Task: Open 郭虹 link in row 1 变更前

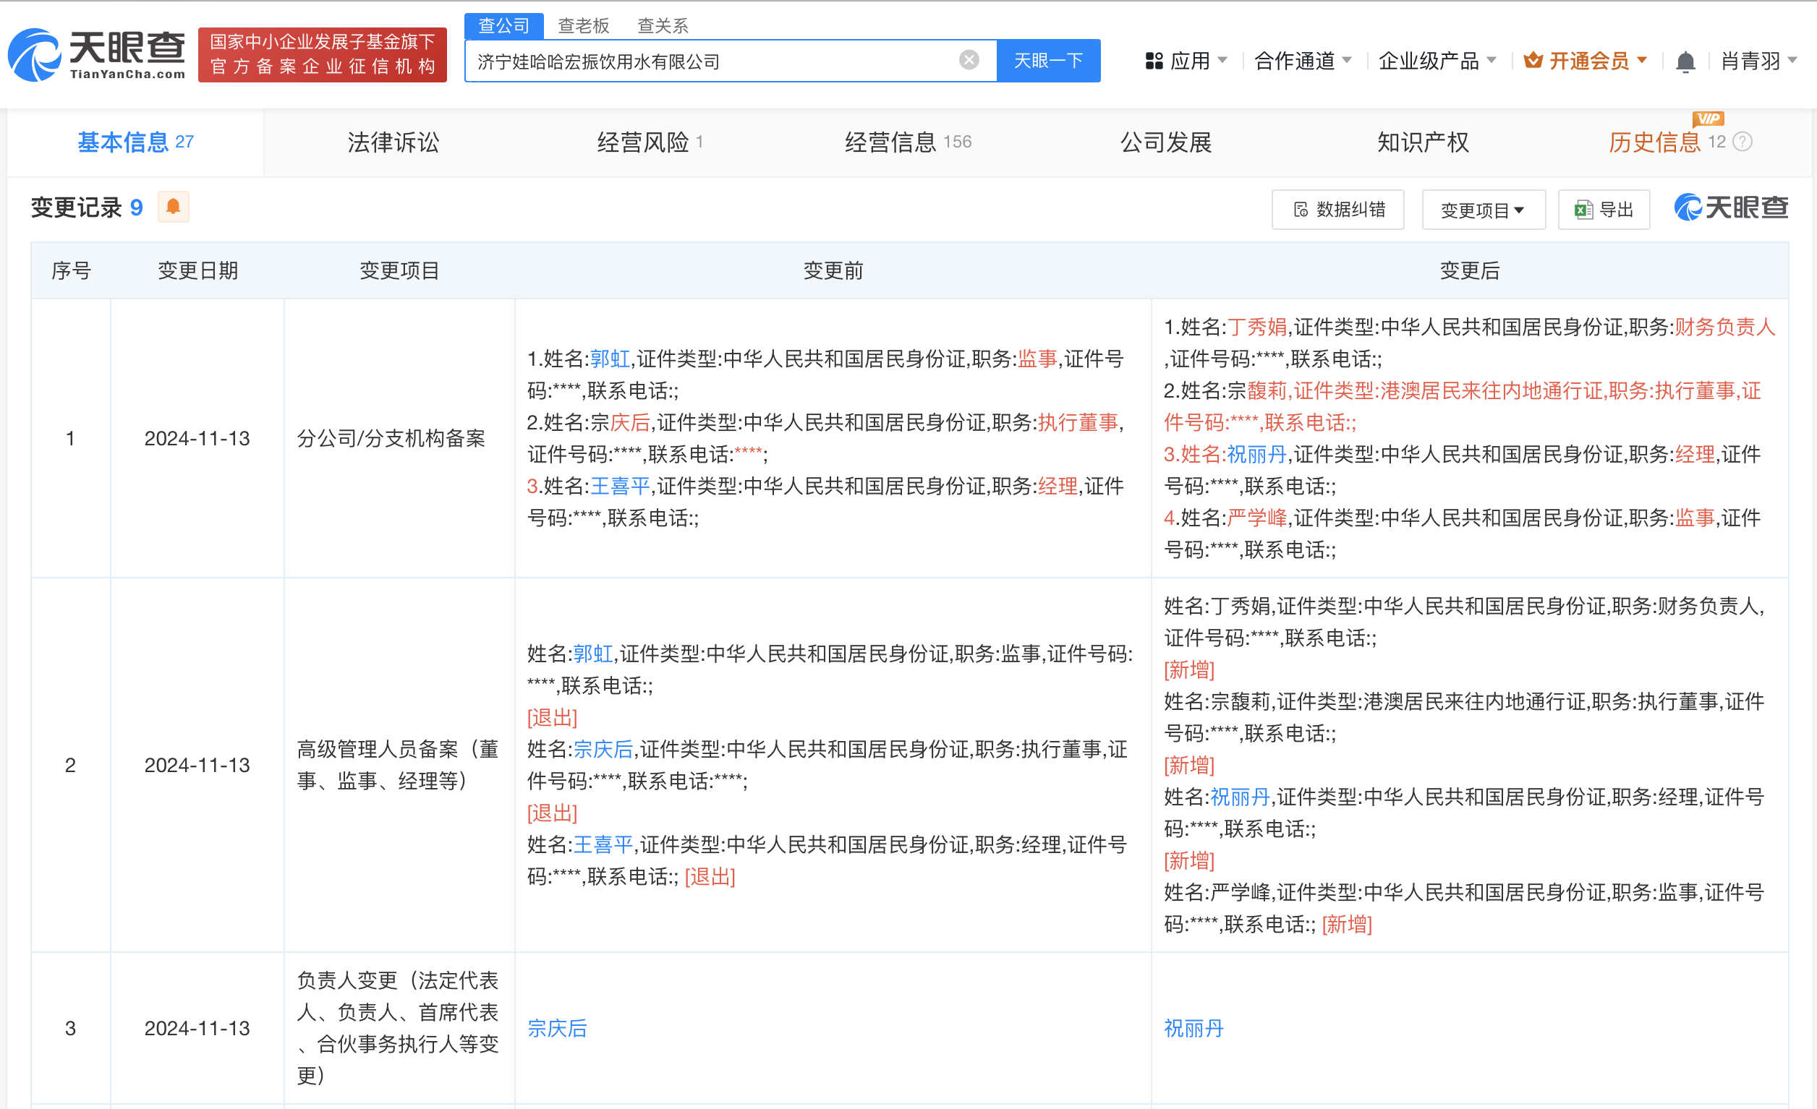Action: coord(610,359)
